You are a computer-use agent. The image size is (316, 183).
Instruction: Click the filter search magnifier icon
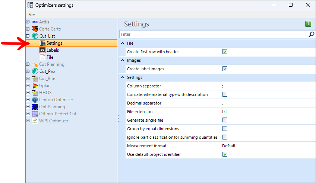[312, 34]
